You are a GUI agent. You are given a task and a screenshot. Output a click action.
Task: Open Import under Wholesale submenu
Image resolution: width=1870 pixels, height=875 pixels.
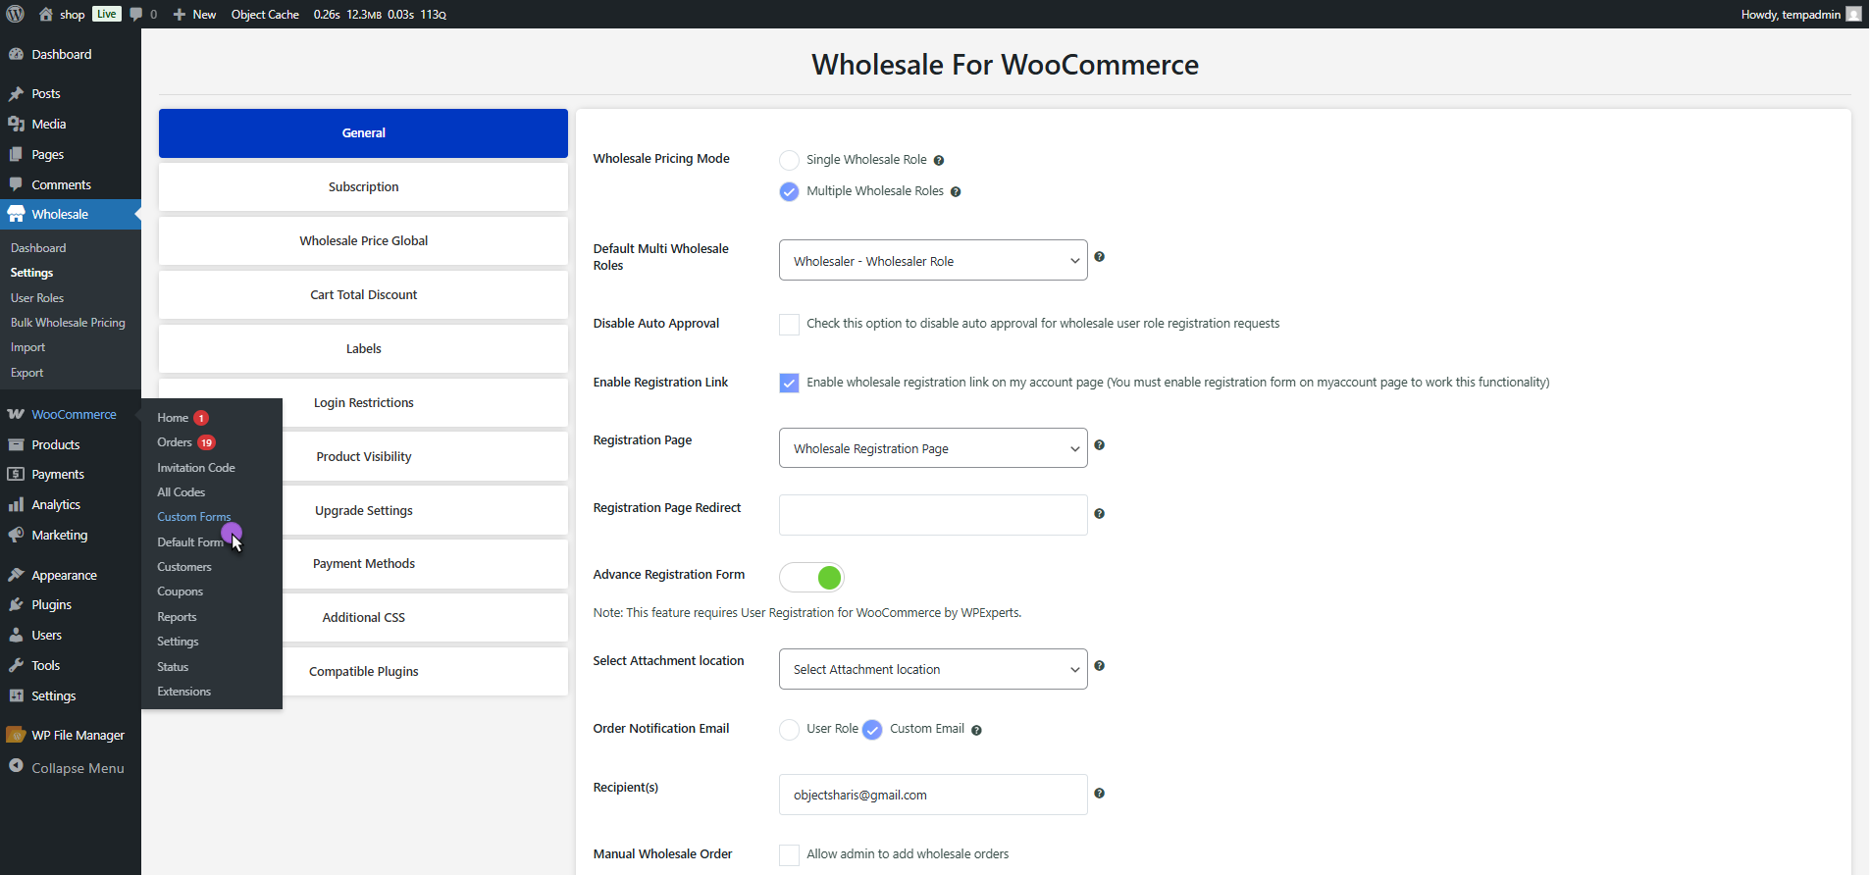pyautogui.click(x=27, y=347)
